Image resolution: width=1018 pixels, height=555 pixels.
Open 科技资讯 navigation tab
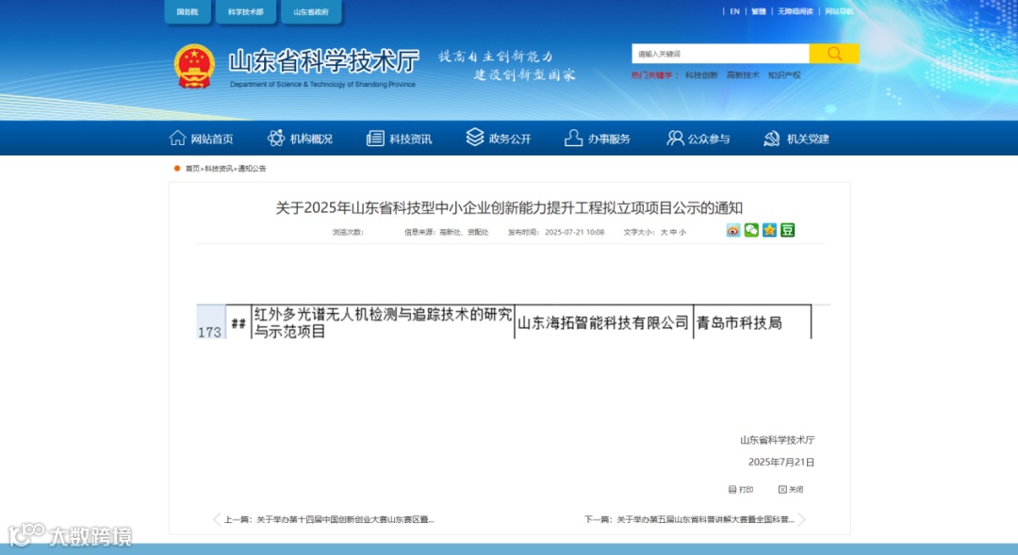399,139
